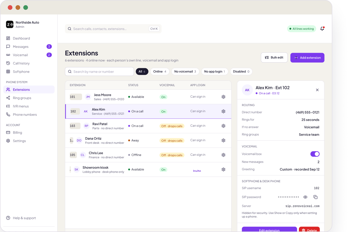Image resolution: width=352 pixels, height=232 pixels.
Task: Filter by No voicemail
Action: tap(185, 72)
